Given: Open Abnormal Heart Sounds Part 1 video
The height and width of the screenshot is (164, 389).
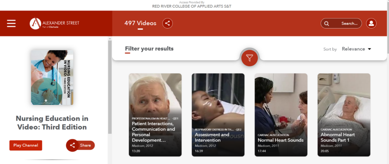Looking at the screenshot, I should (344, 115).
